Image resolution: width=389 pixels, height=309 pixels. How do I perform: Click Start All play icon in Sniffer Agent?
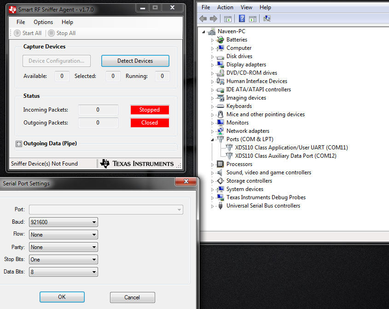(17, 33)
